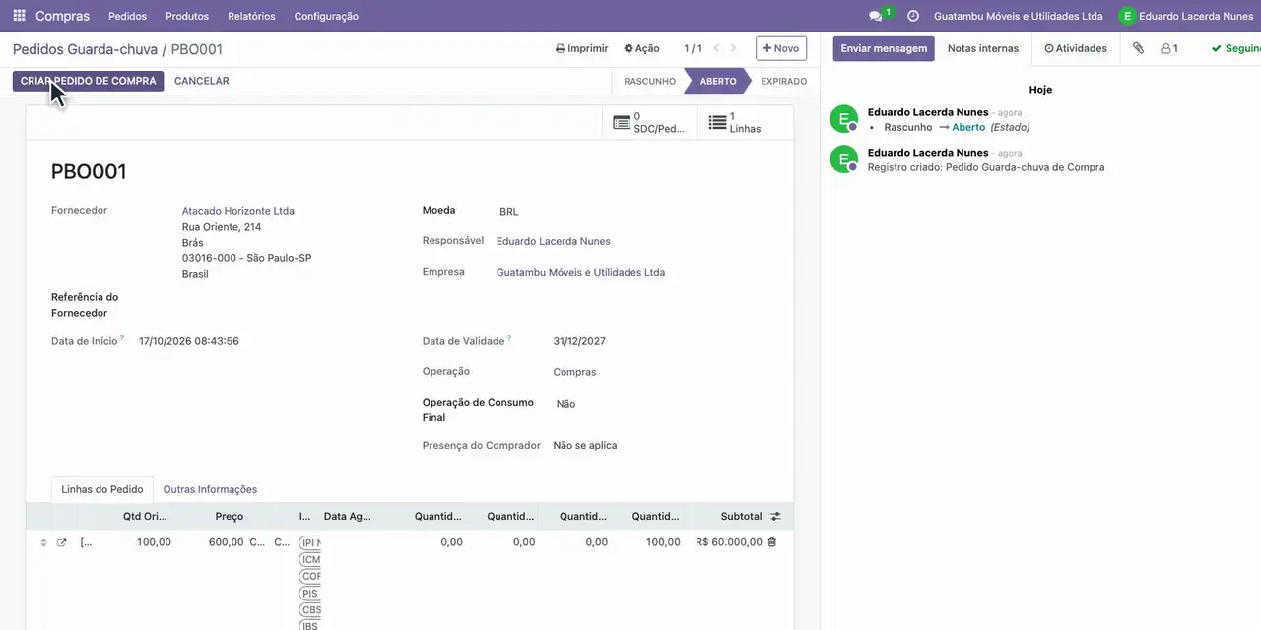The image size is (1261, 630).
Task: Open supplier link Atacado Horizonte Ltda
Action: (238, 211)
